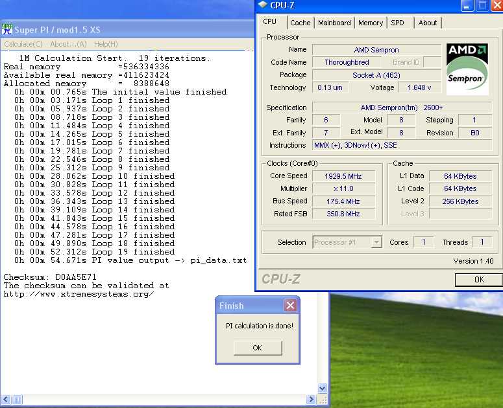Click the 'Loop 10 finished' line
Image resolution: width=503 pixels, height=408 pixels.
click(95, 176)
